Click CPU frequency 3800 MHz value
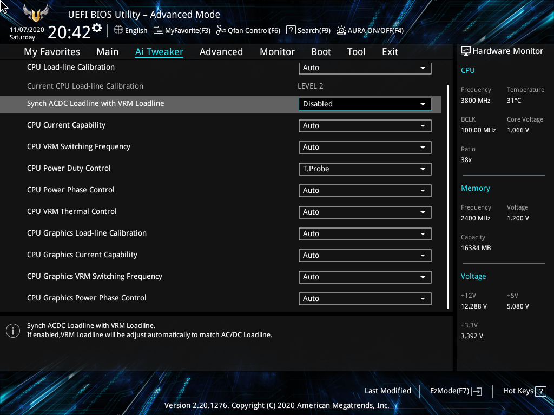Screen dimensions: 554x415 click(x=476, y=101)
